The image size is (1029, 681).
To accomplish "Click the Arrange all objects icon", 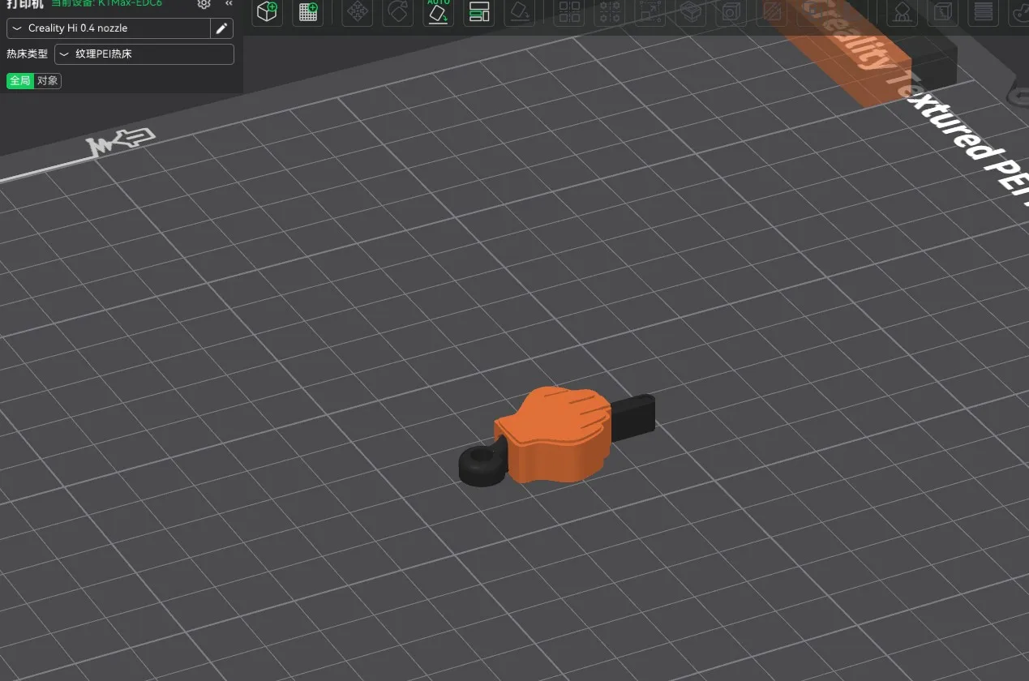I will [479, 11].
